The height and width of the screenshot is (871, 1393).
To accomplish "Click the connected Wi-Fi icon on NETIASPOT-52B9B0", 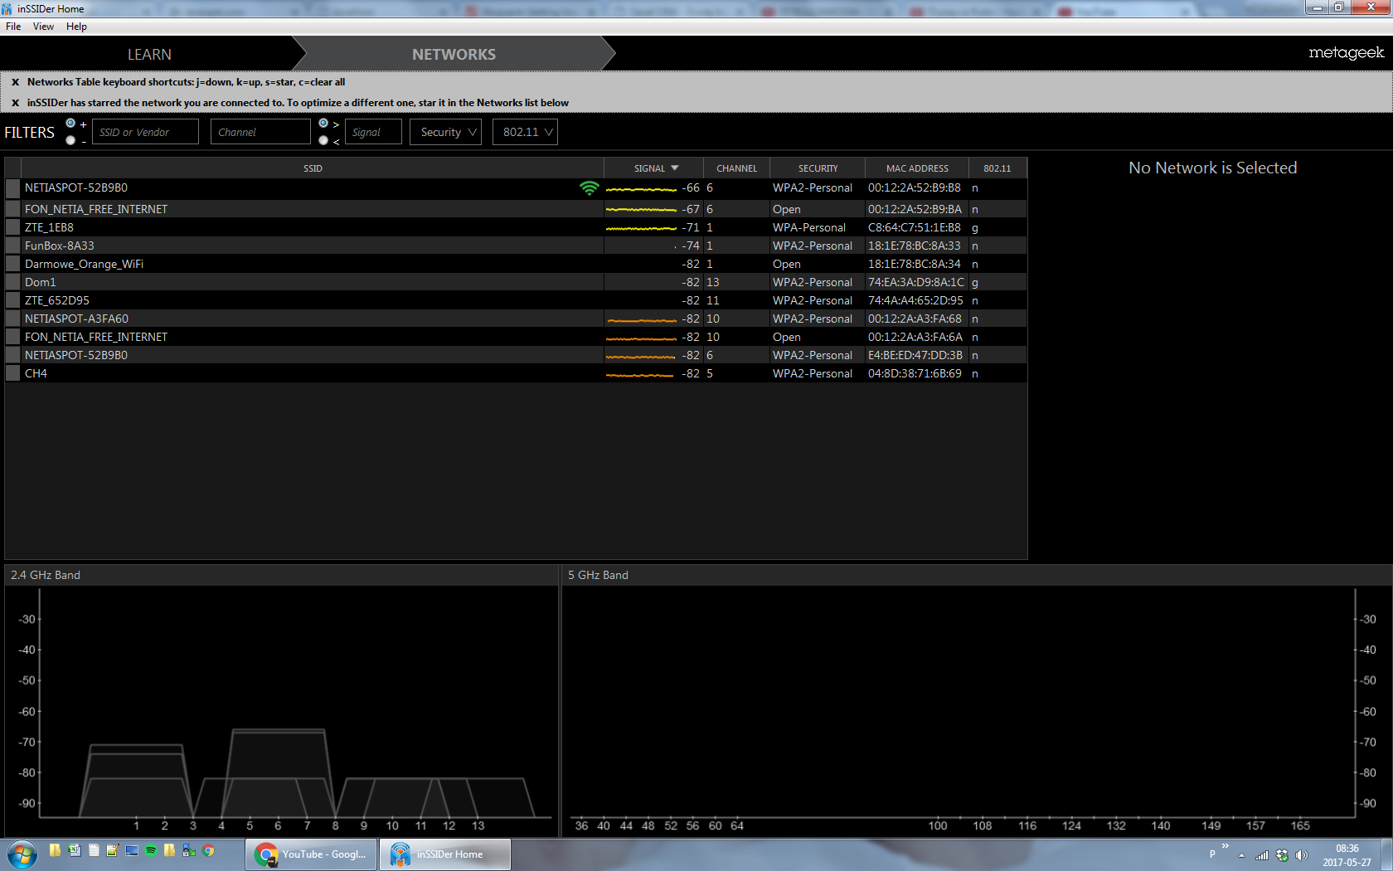I will pos(589,188).
